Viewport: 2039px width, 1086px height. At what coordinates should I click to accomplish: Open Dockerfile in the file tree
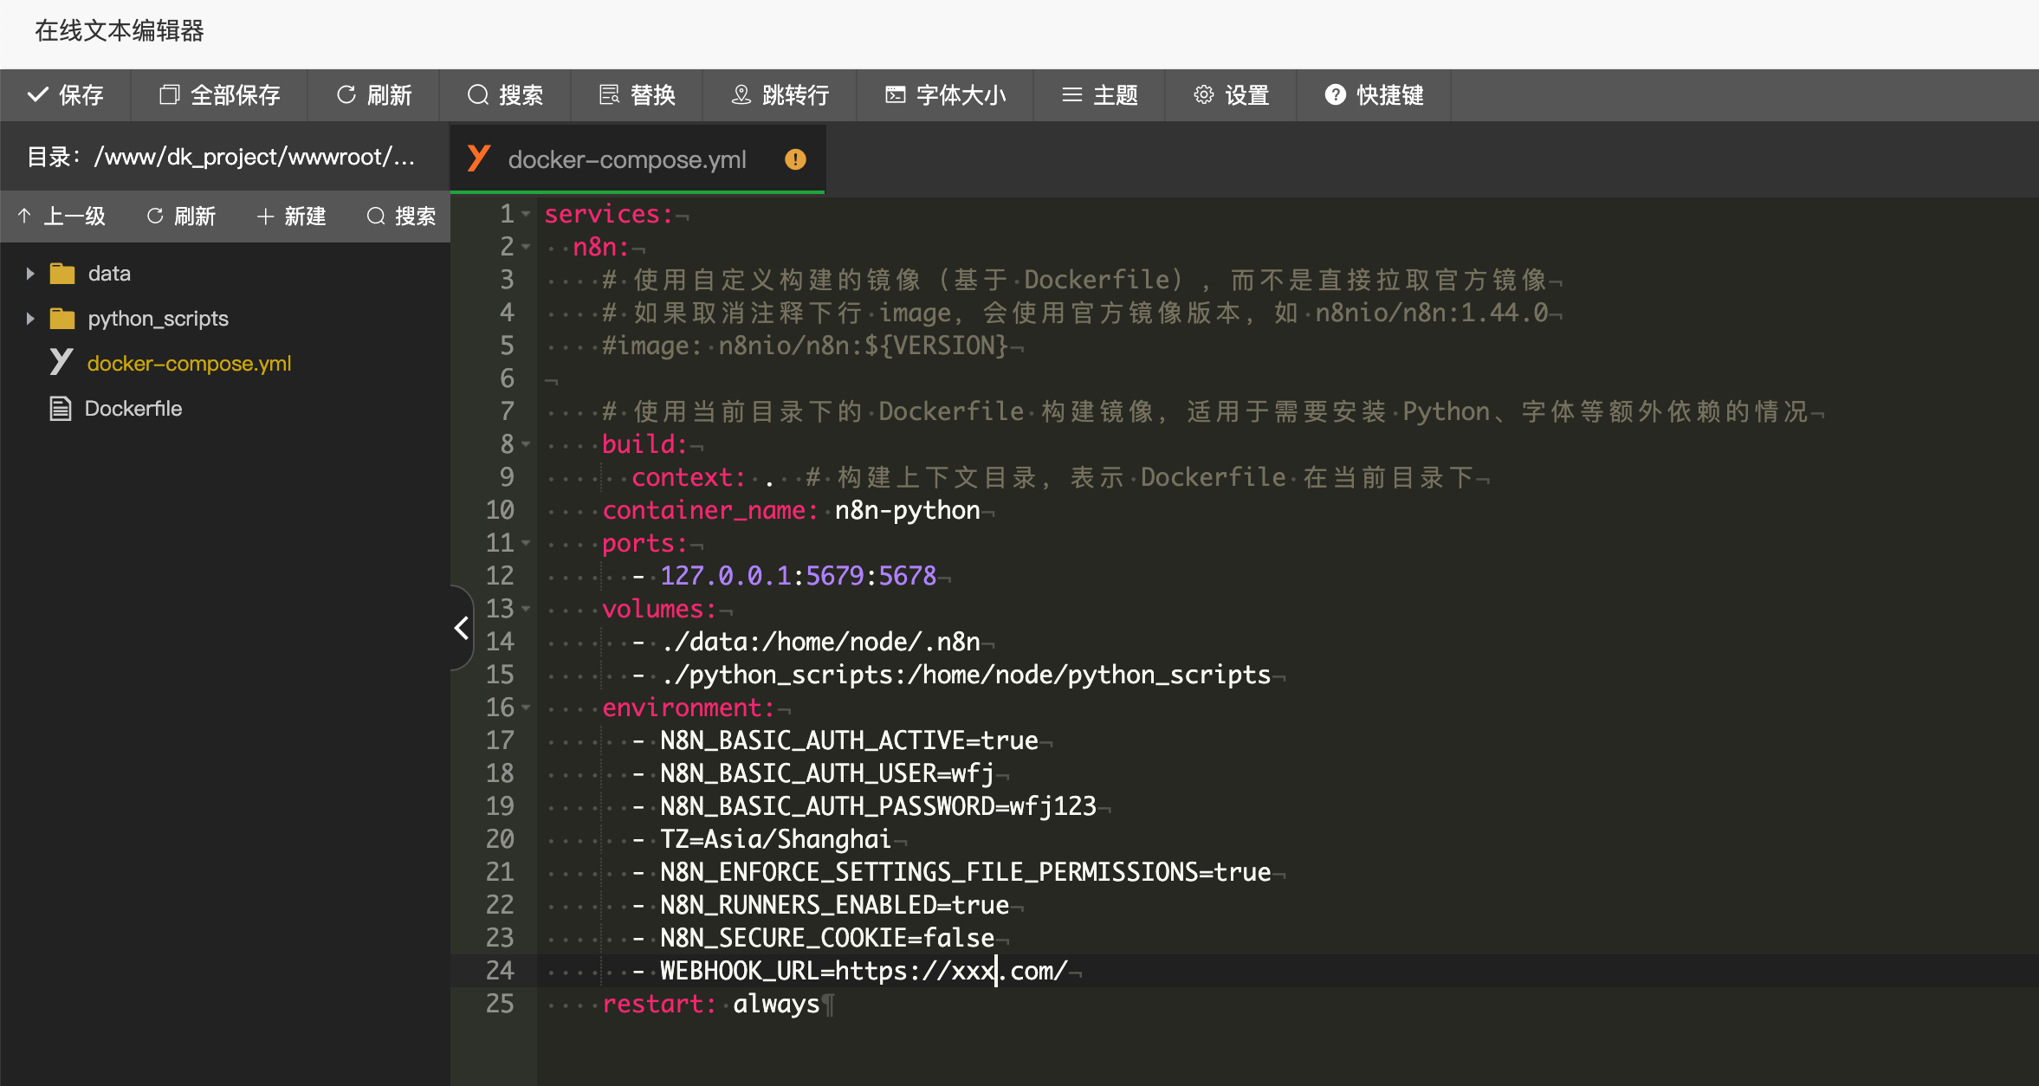click(133, 409)
